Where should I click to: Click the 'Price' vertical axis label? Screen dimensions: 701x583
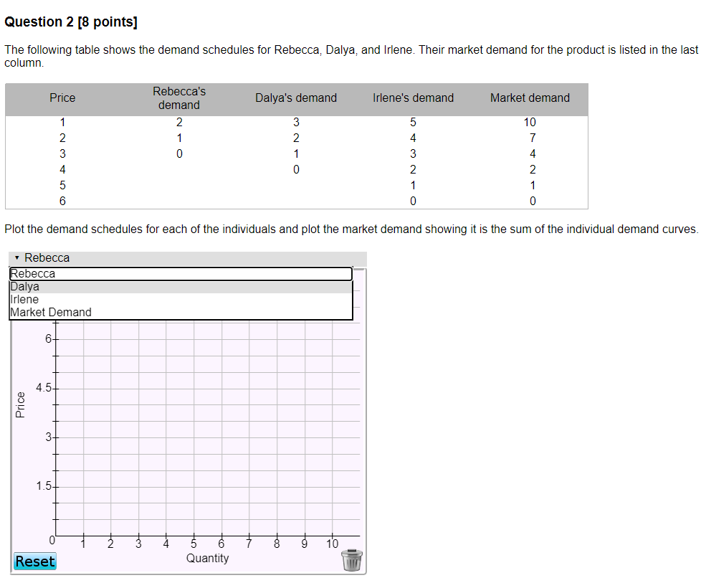(x=20, y=404)
